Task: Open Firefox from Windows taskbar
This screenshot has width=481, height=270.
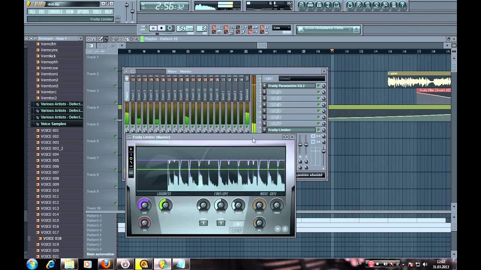Action: (106, 264)
